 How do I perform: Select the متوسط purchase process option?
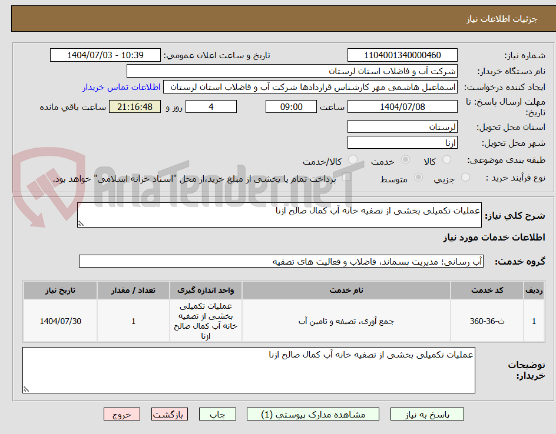click(x=419, y=178)
